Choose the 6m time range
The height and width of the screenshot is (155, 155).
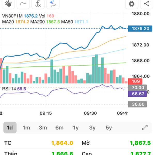(x=59, y=128)
